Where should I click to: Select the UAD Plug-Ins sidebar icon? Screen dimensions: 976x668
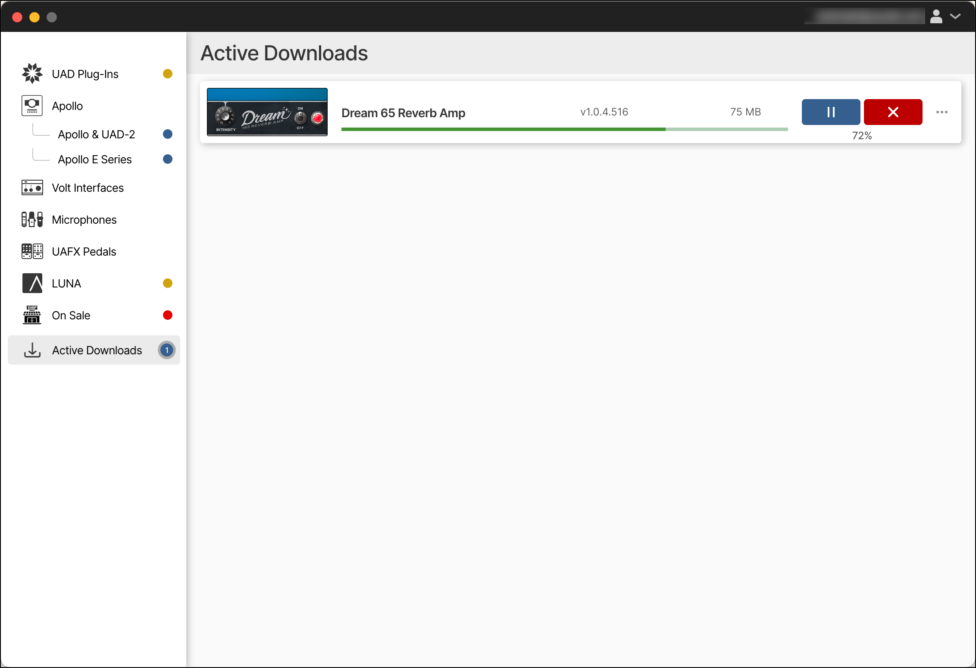click(x=32, y=73)
